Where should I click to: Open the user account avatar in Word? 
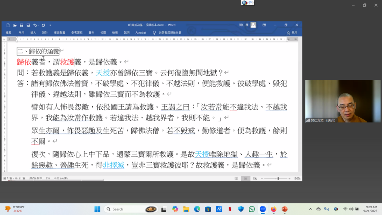[x=253, y=25]
